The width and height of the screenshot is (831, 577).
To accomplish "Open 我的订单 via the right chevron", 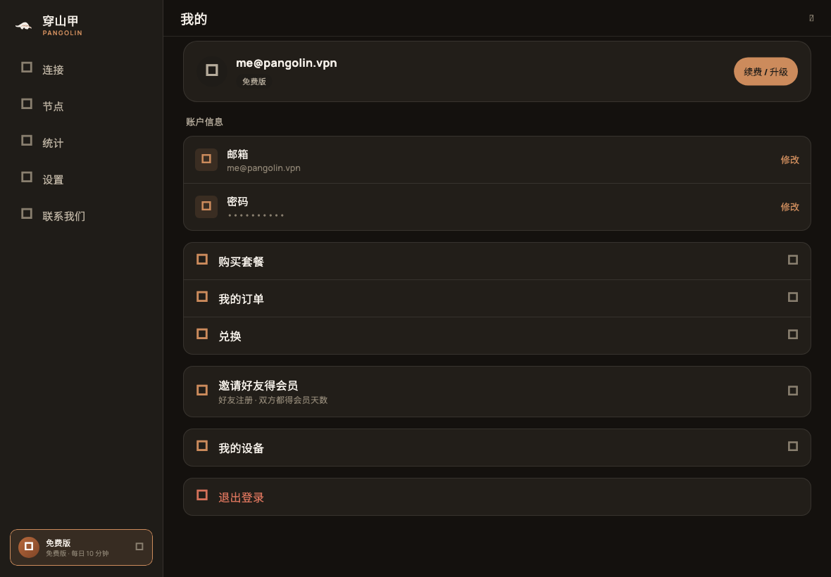I will click(793, 298).
